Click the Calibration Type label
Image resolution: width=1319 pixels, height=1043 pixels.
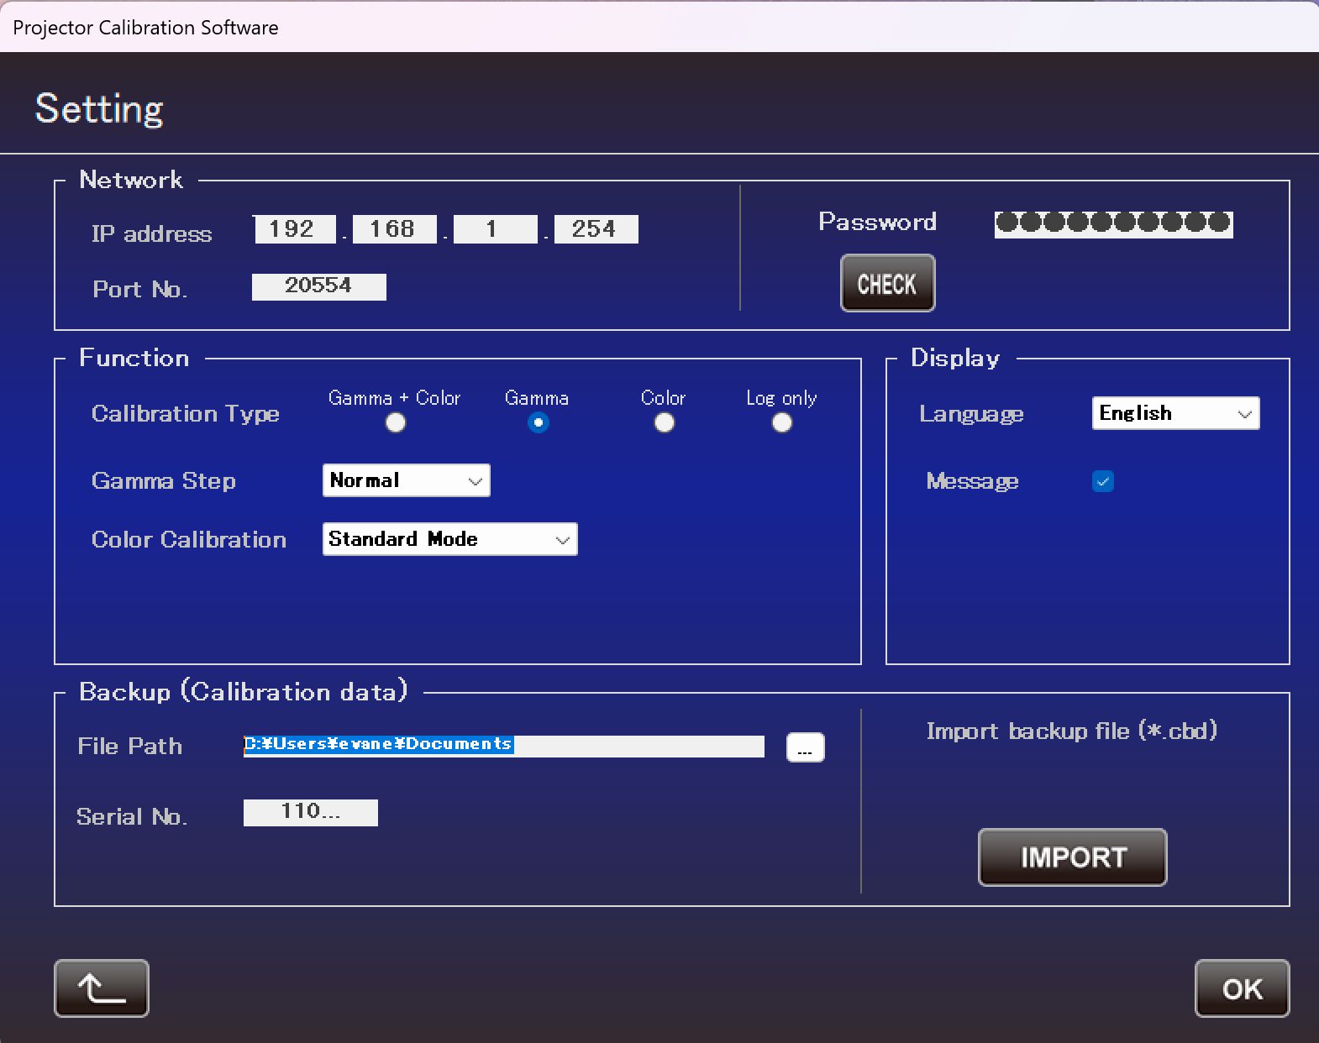(185, 414)
